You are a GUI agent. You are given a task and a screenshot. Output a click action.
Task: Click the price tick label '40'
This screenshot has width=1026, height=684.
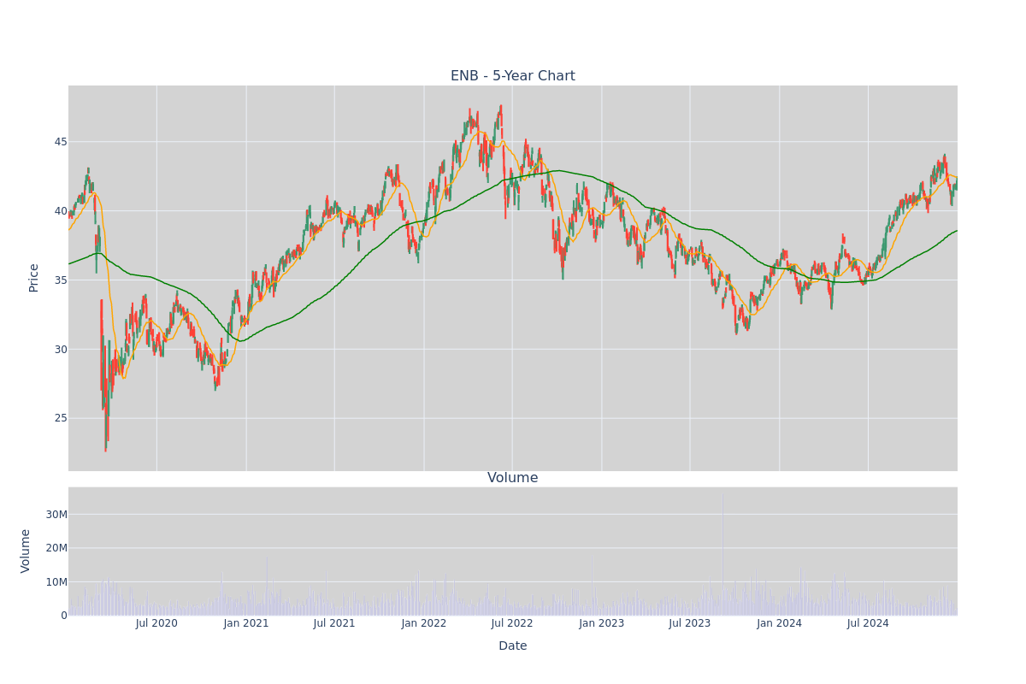(x=61, y=211)
